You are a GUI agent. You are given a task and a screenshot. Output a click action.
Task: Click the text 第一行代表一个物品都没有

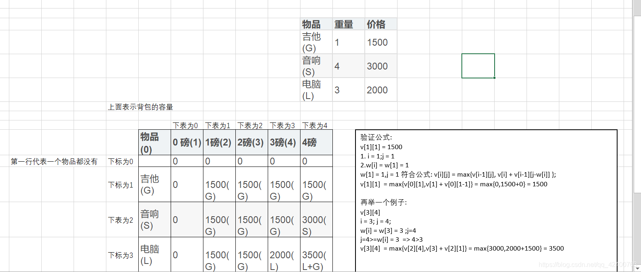click(x=54, y=162)
